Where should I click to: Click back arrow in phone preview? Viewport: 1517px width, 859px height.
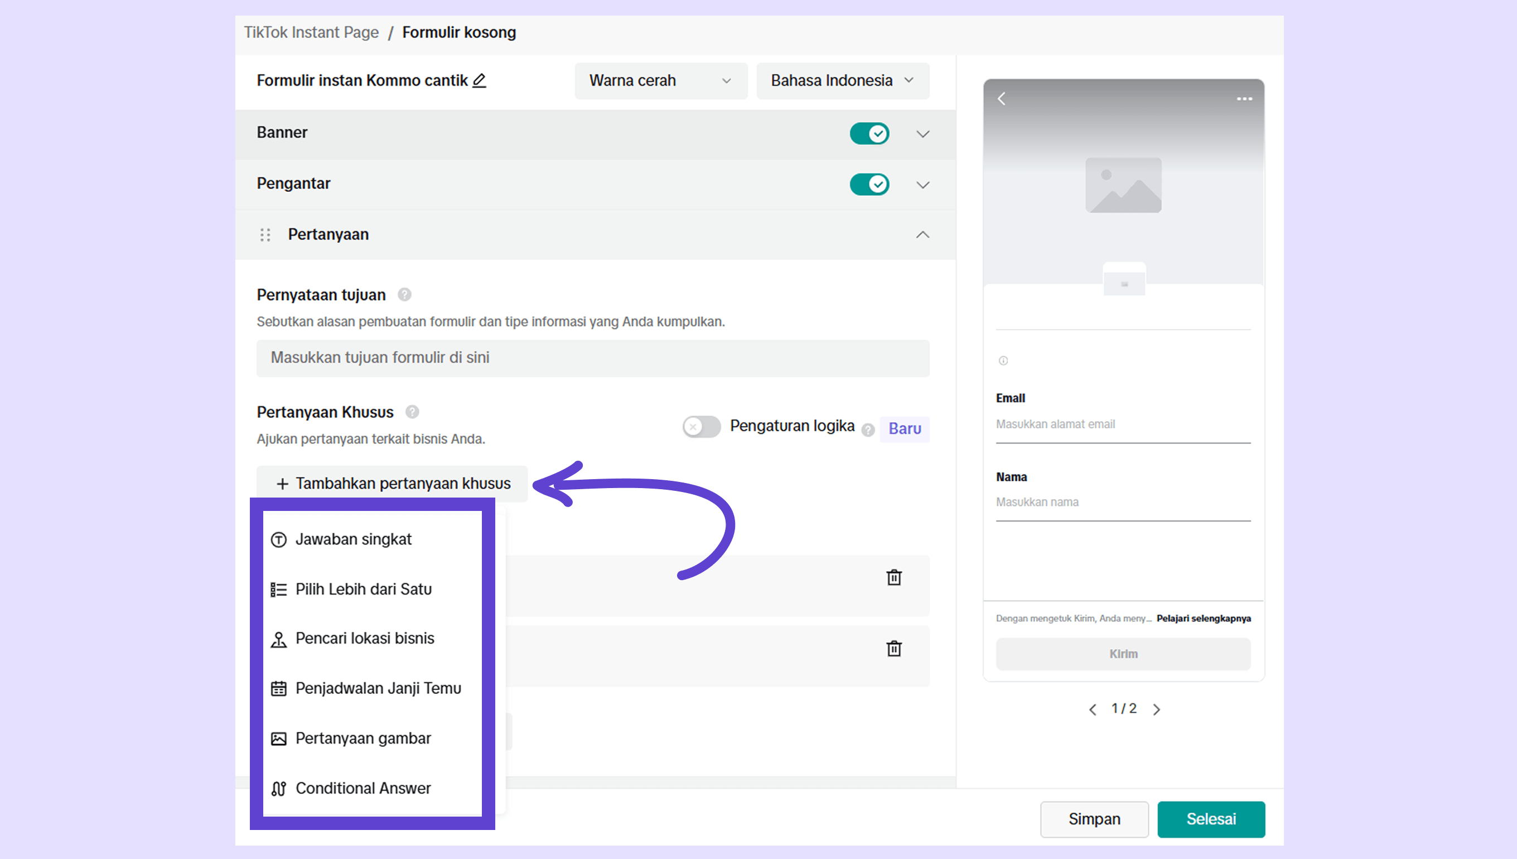tap(1002, 99)
